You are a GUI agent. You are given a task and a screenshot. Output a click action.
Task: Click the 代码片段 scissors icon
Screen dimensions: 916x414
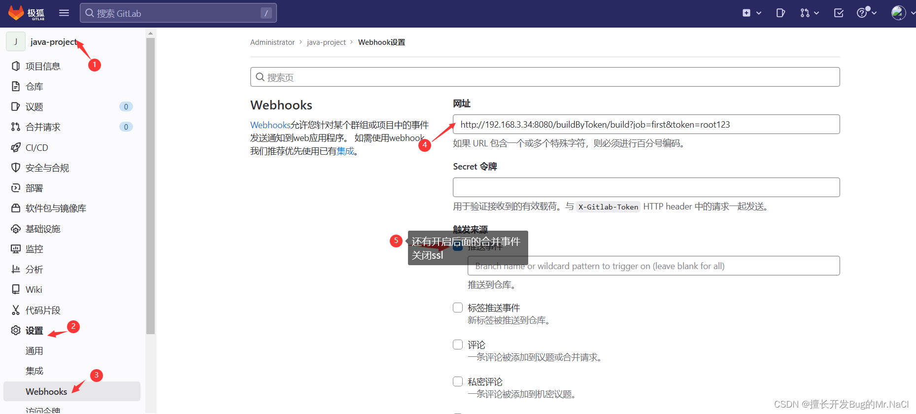point(16,310)
